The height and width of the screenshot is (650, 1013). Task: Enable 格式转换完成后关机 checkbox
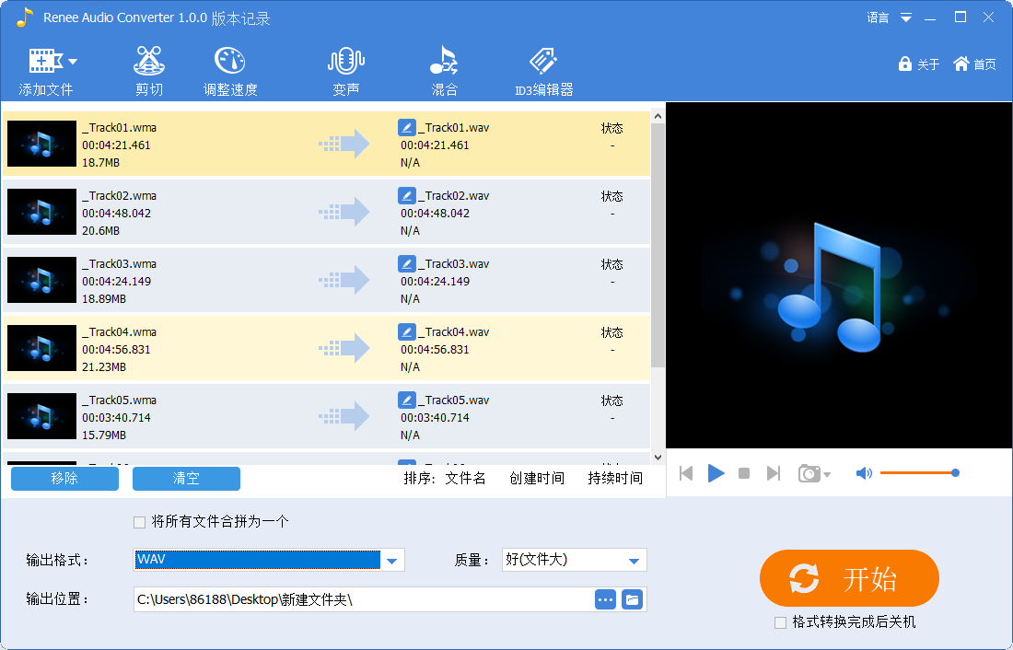coord(780,622)
